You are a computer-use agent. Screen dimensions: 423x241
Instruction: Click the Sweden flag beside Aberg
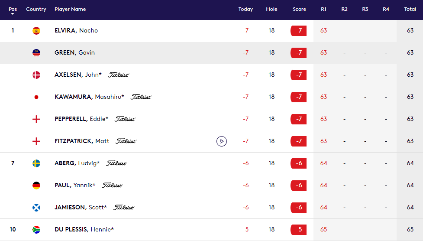click(36, 163)
